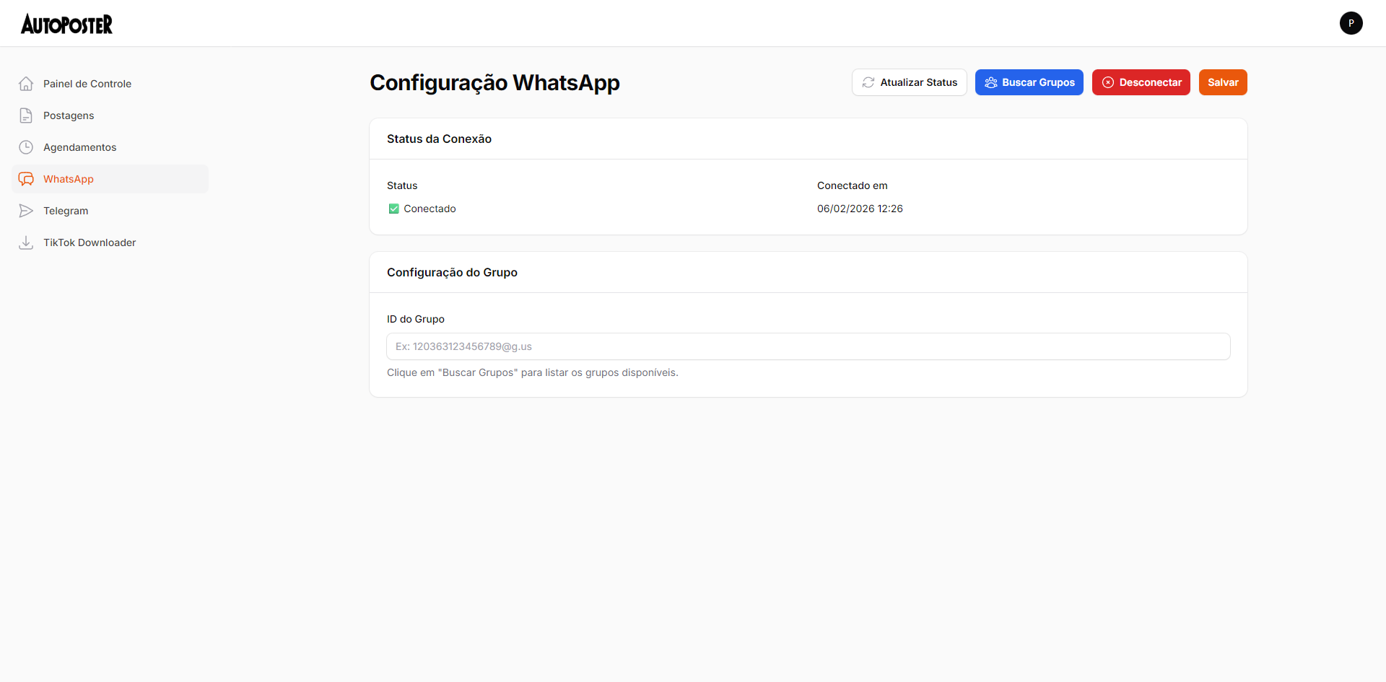The height and width of the screenshot is (682, 1386).
Task: Focus the ID do Grupo input field
Action: tap(807, 346)
